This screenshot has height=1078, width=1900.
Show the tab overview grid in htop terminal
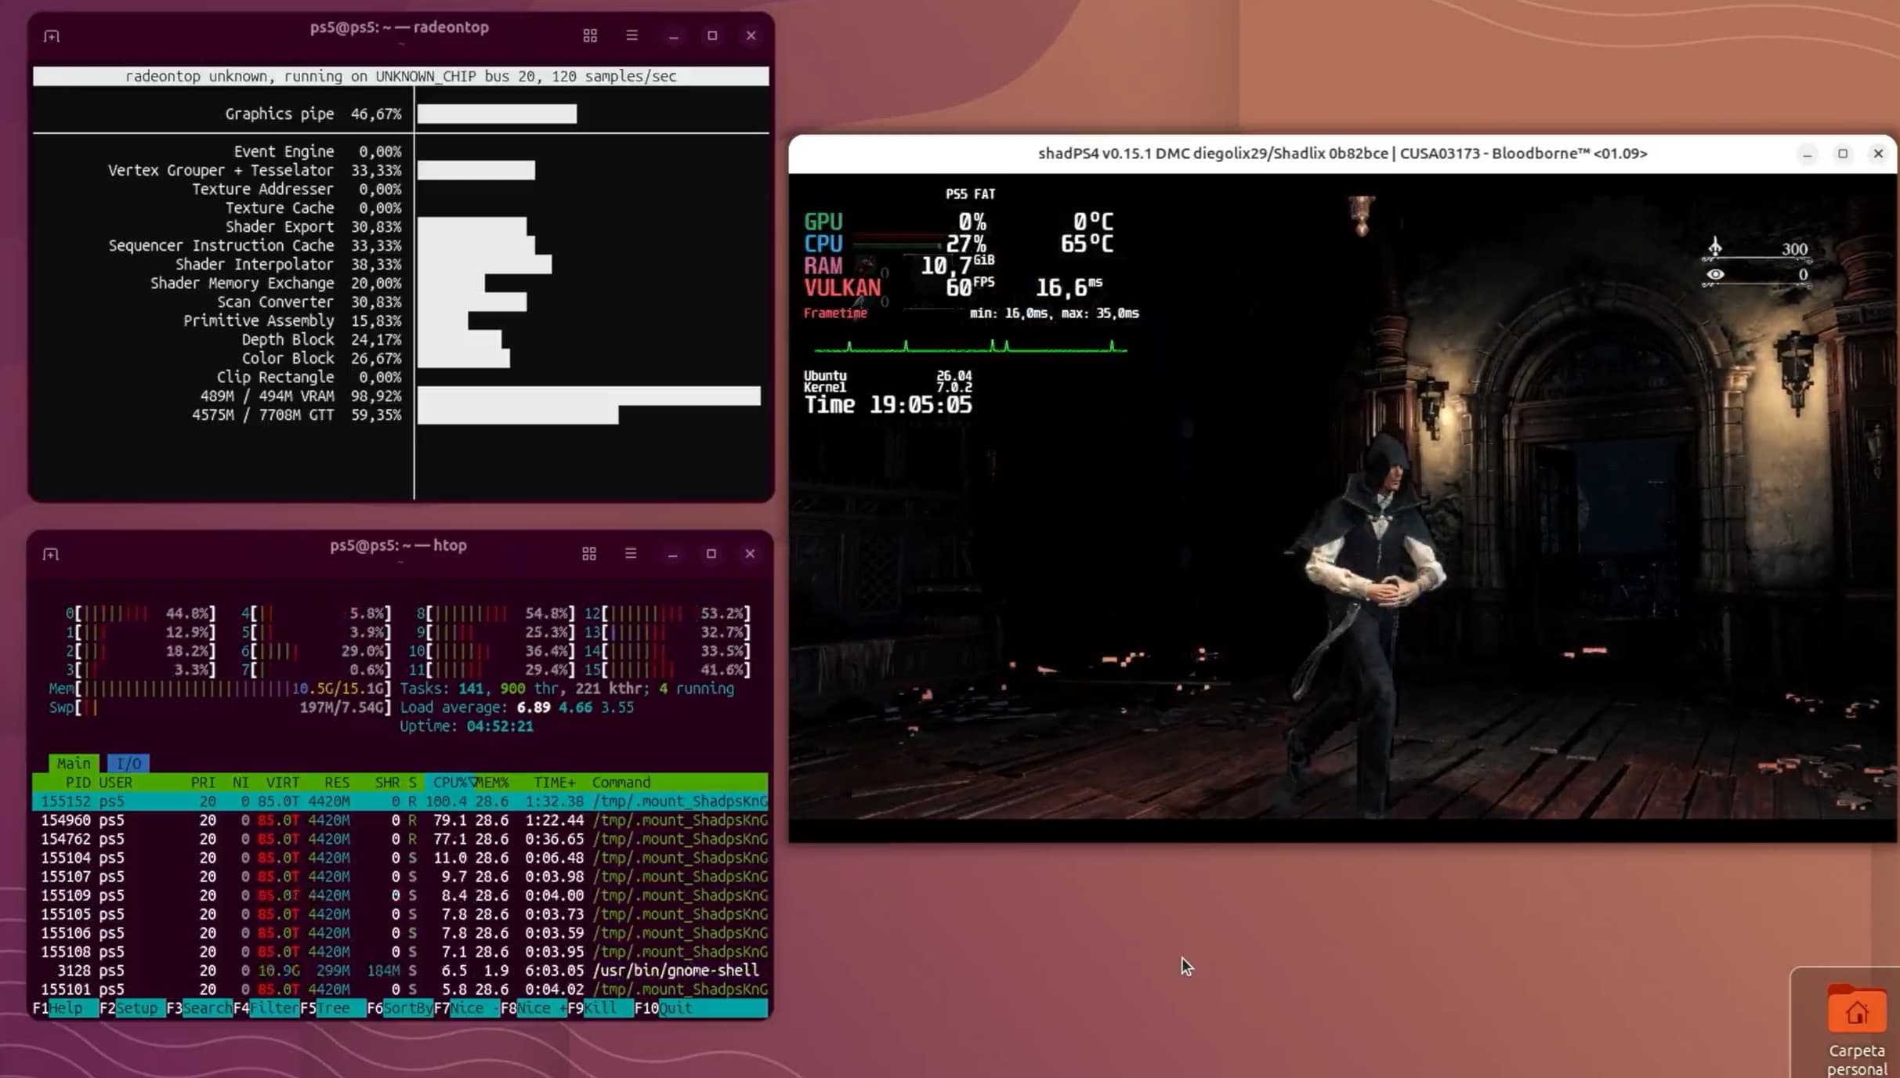589,554
